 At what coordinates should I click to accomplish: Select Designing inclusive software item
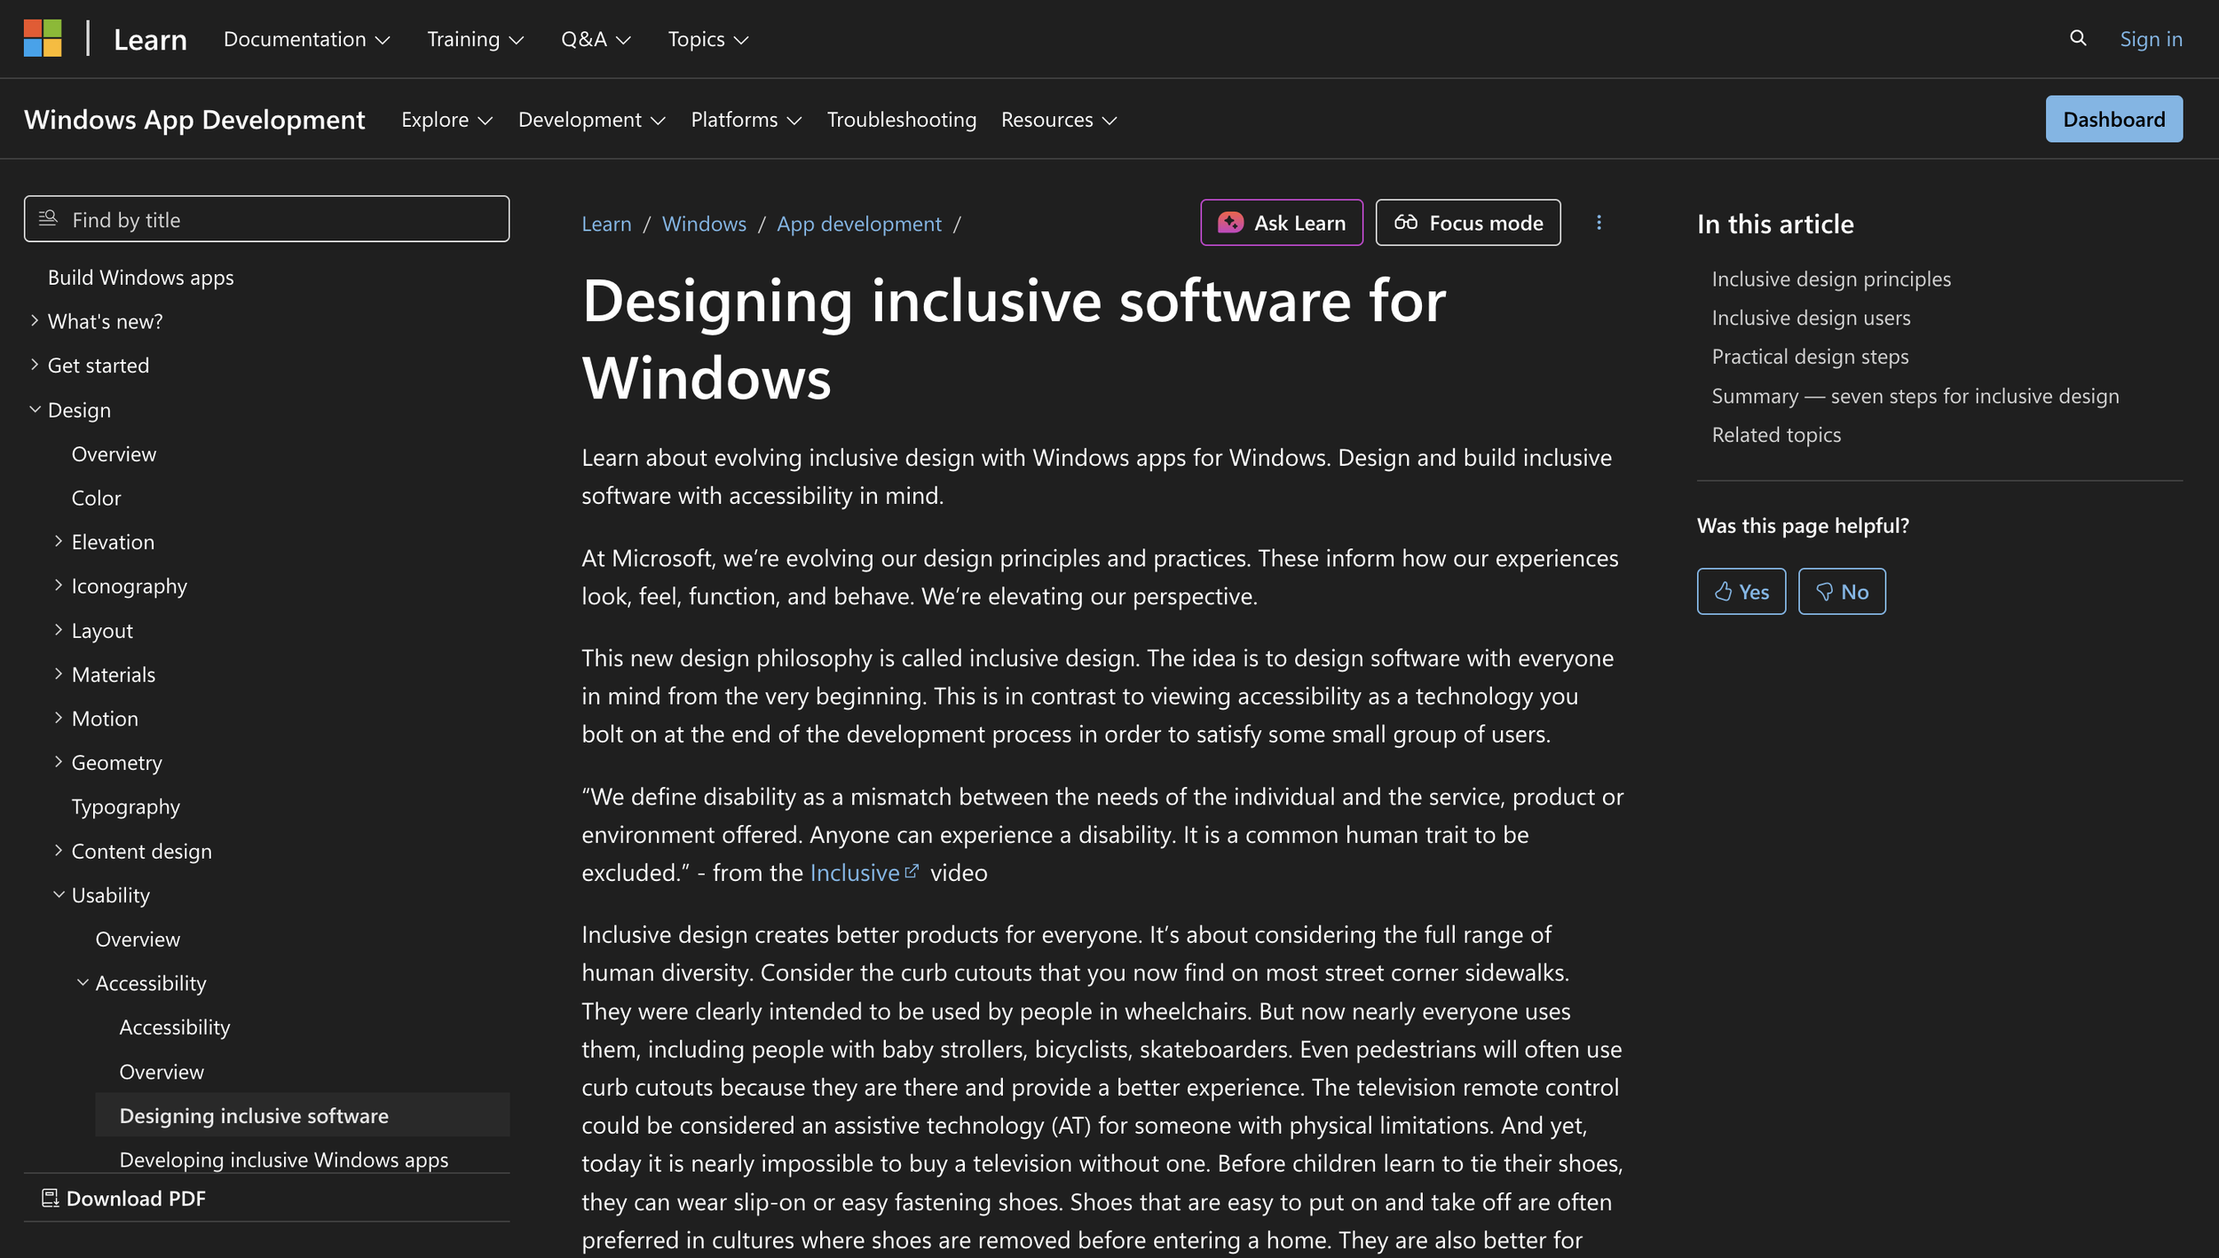click(x=302, y=1115)
